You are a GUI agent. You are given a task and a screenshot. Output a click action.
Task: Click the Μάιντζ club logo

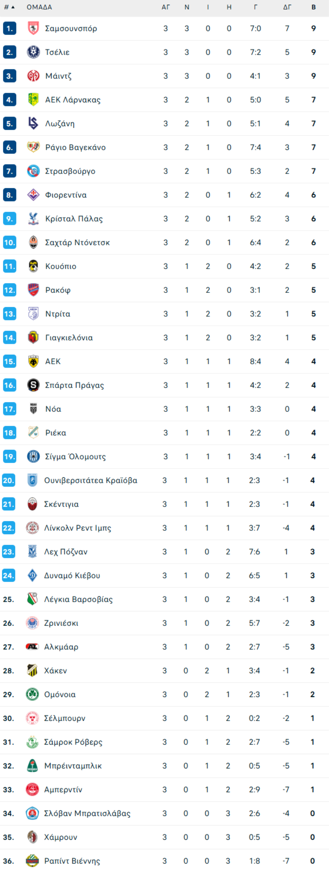(33, 76)
